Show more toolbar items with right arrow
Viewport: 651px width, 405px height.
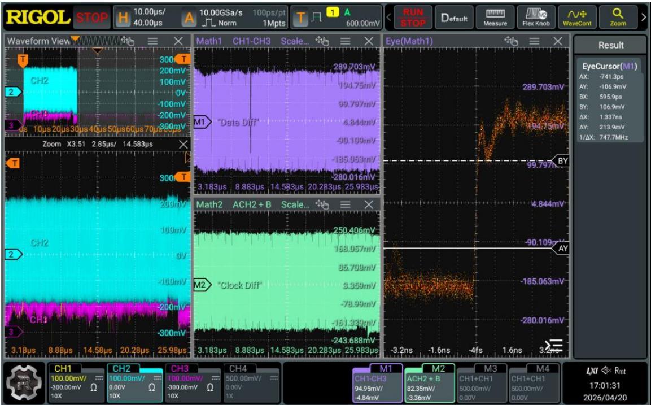click(x=644, y=18)
